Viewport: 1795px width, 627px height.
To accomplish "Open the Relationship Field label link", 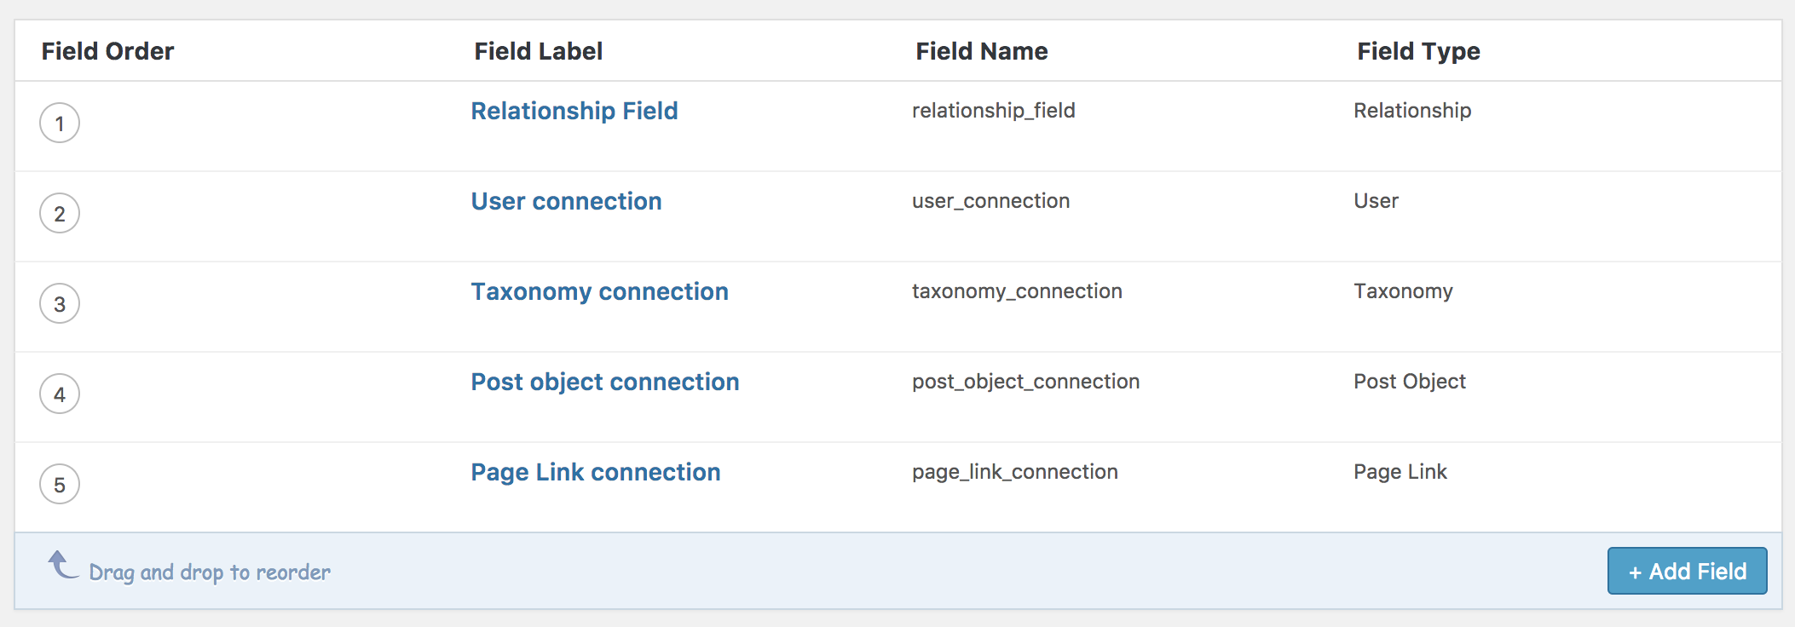I will 574,111.
